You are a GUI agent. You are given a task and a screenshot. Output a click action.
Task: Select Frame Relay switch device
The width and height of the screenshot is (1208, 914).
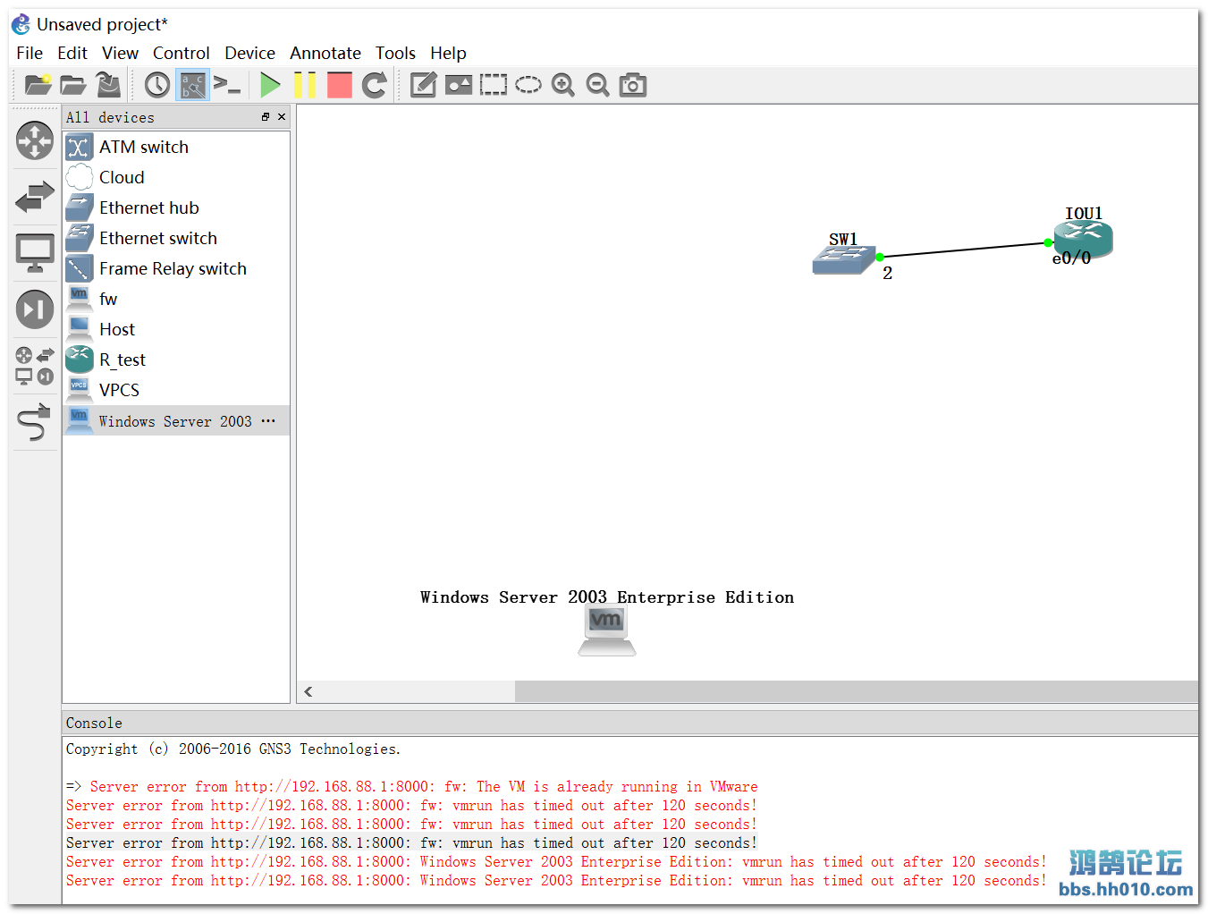pos(176,268)
